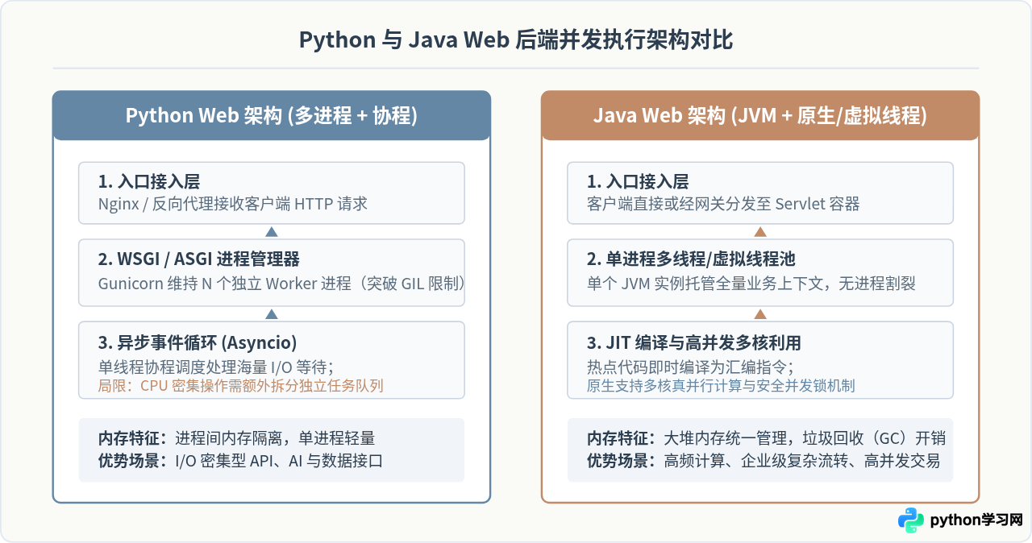Screen dimensions: 1032x543
Task: Click the "3. JIT 编译与高并发多核利用" heading
Action: [x=694, y=342]
